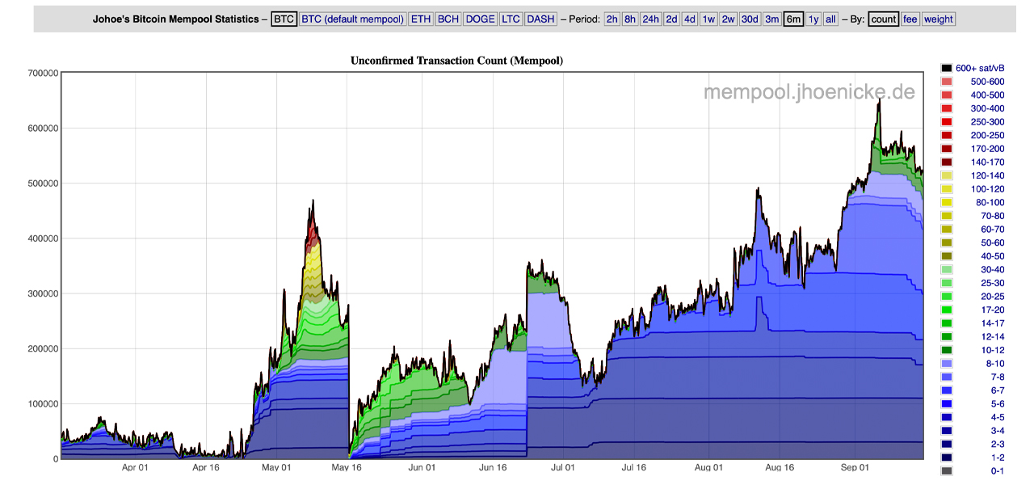This screenshot has width=1034, height=485.
Task: Switch to the ETH mempool chart
Action: (420, 18)
